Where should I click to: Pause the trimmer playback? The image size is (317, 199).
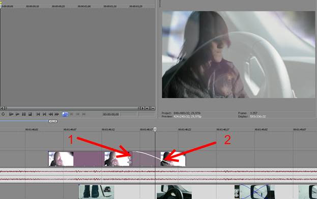pos(24,115)
